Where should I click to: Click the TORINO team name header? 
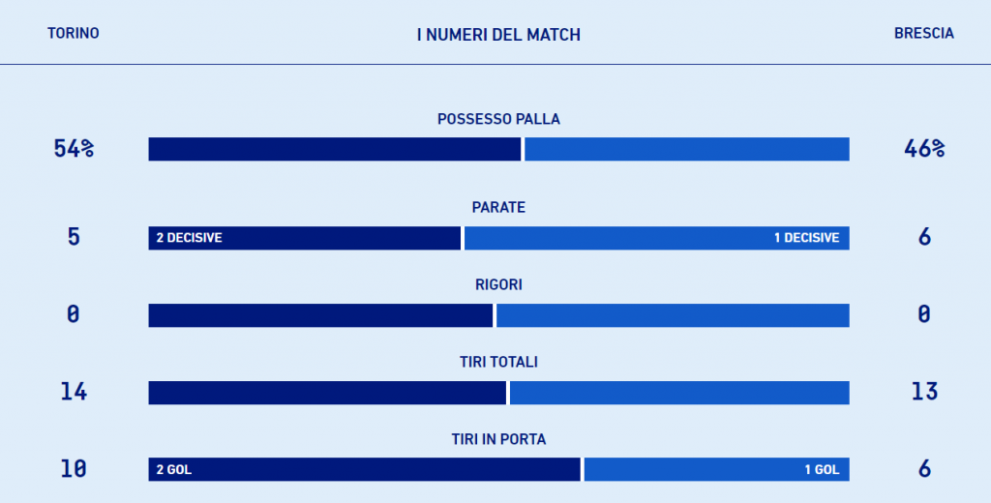point(73,33)
